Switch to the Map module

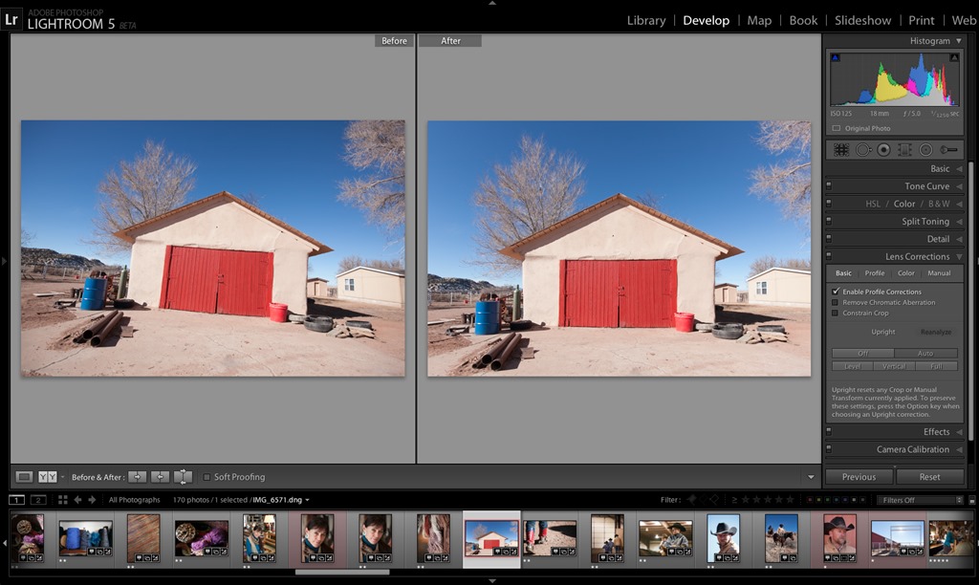758,19
